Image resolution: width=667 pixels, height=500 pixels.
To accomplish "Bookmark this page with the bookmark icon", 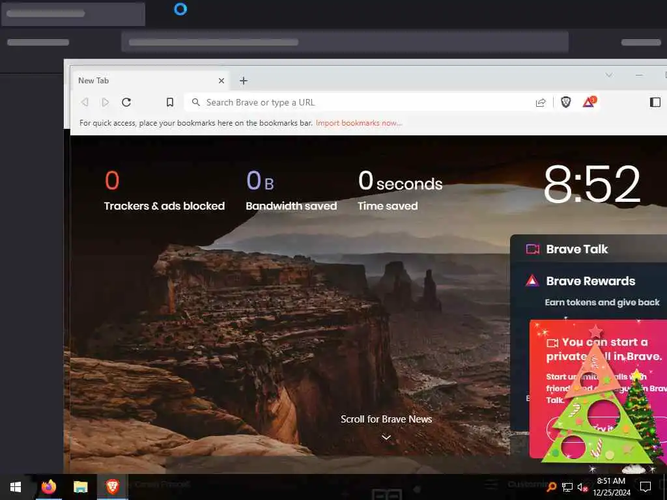I will [x=170, y=102].
